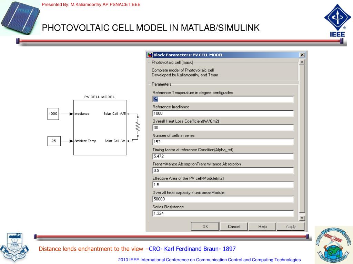
Task: Select the Reference Temperature input field
Action: pyautogui.click(x=223, y=99)
